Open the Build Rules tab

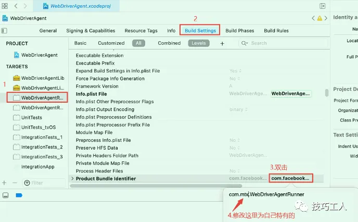[x=276, y=31]
